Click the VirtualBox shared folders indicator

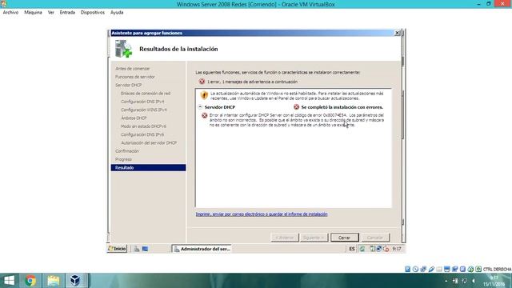click(439, 269)
